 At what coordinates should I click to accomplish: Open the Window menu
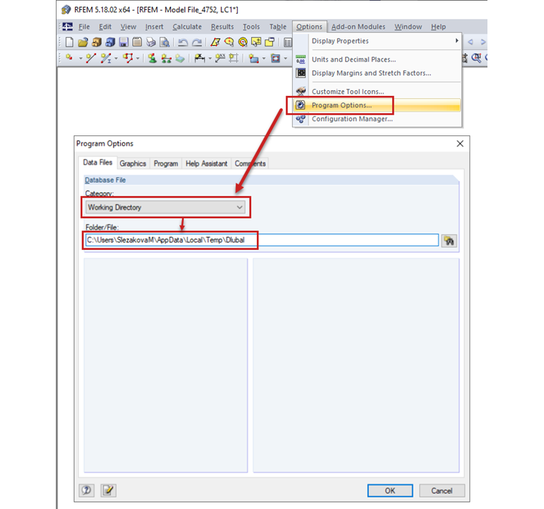pos(408,26)
